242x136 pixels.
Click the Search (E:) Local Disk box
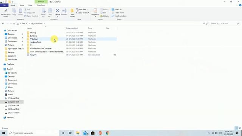[225, 23]
